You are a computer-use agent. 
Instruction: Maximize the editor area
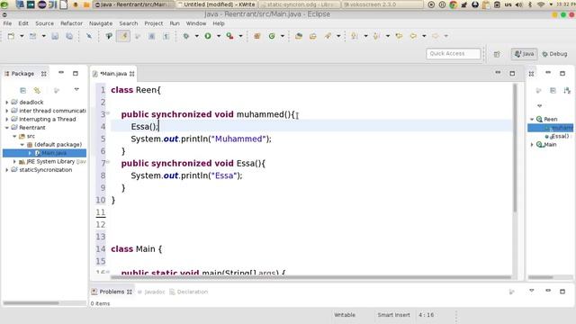coord(512,73)
